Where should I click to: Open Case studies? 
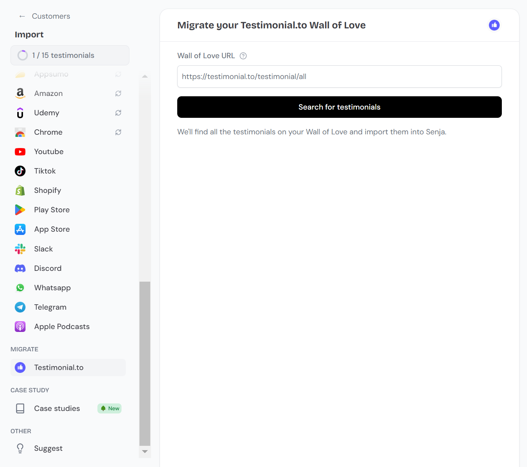click(68, 408)
